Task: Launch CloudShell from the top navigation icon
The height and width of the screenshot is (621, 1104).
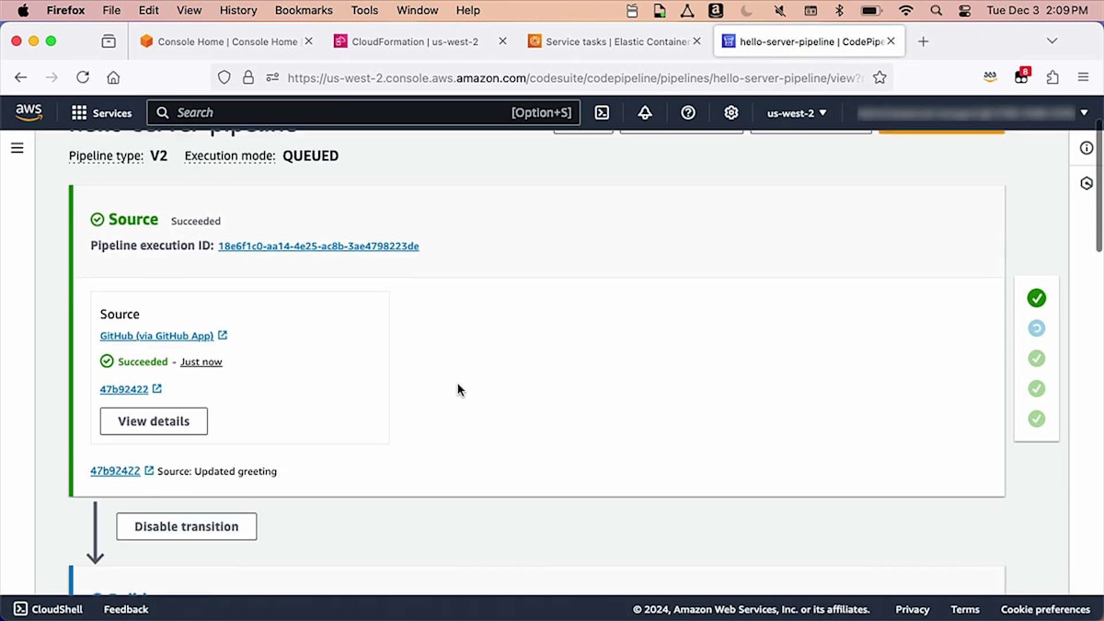Action: [x=602, y=112]
